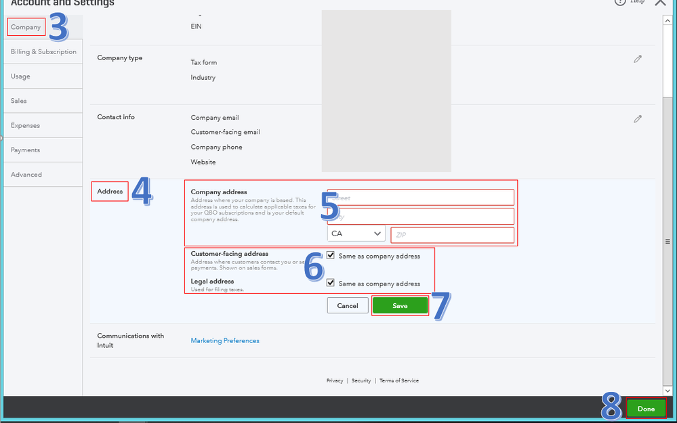This screenshot has width=677, height=423.
Task: Click Communications with Intuit label
Action: pos(130,340)
